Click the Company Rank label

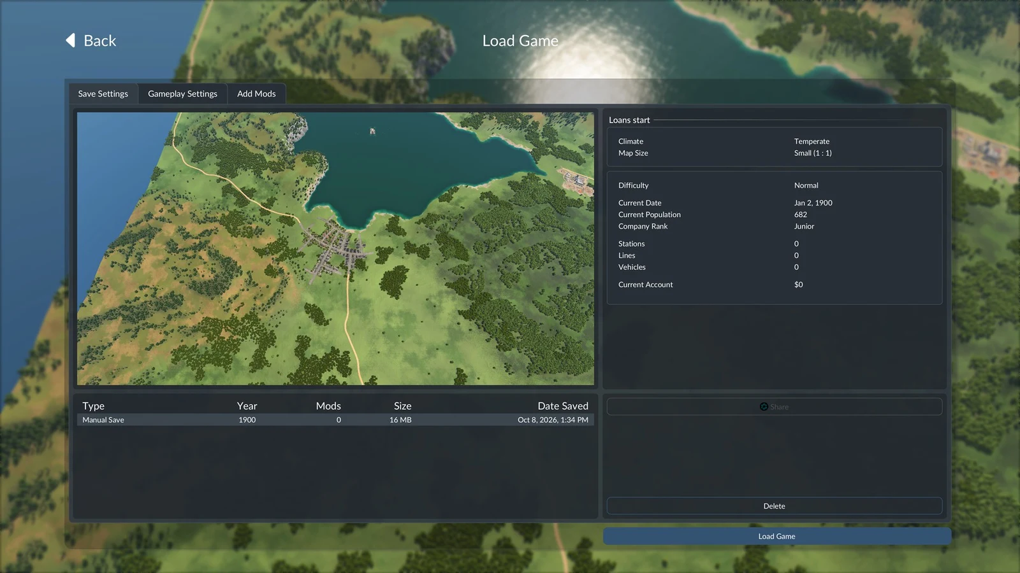(643, 226)
